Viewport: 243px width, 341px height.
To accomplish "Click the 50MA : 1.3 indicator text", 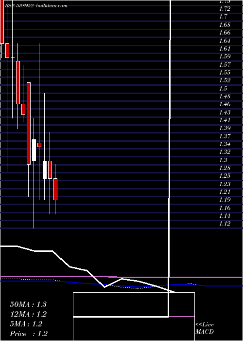I will point(28,304).
